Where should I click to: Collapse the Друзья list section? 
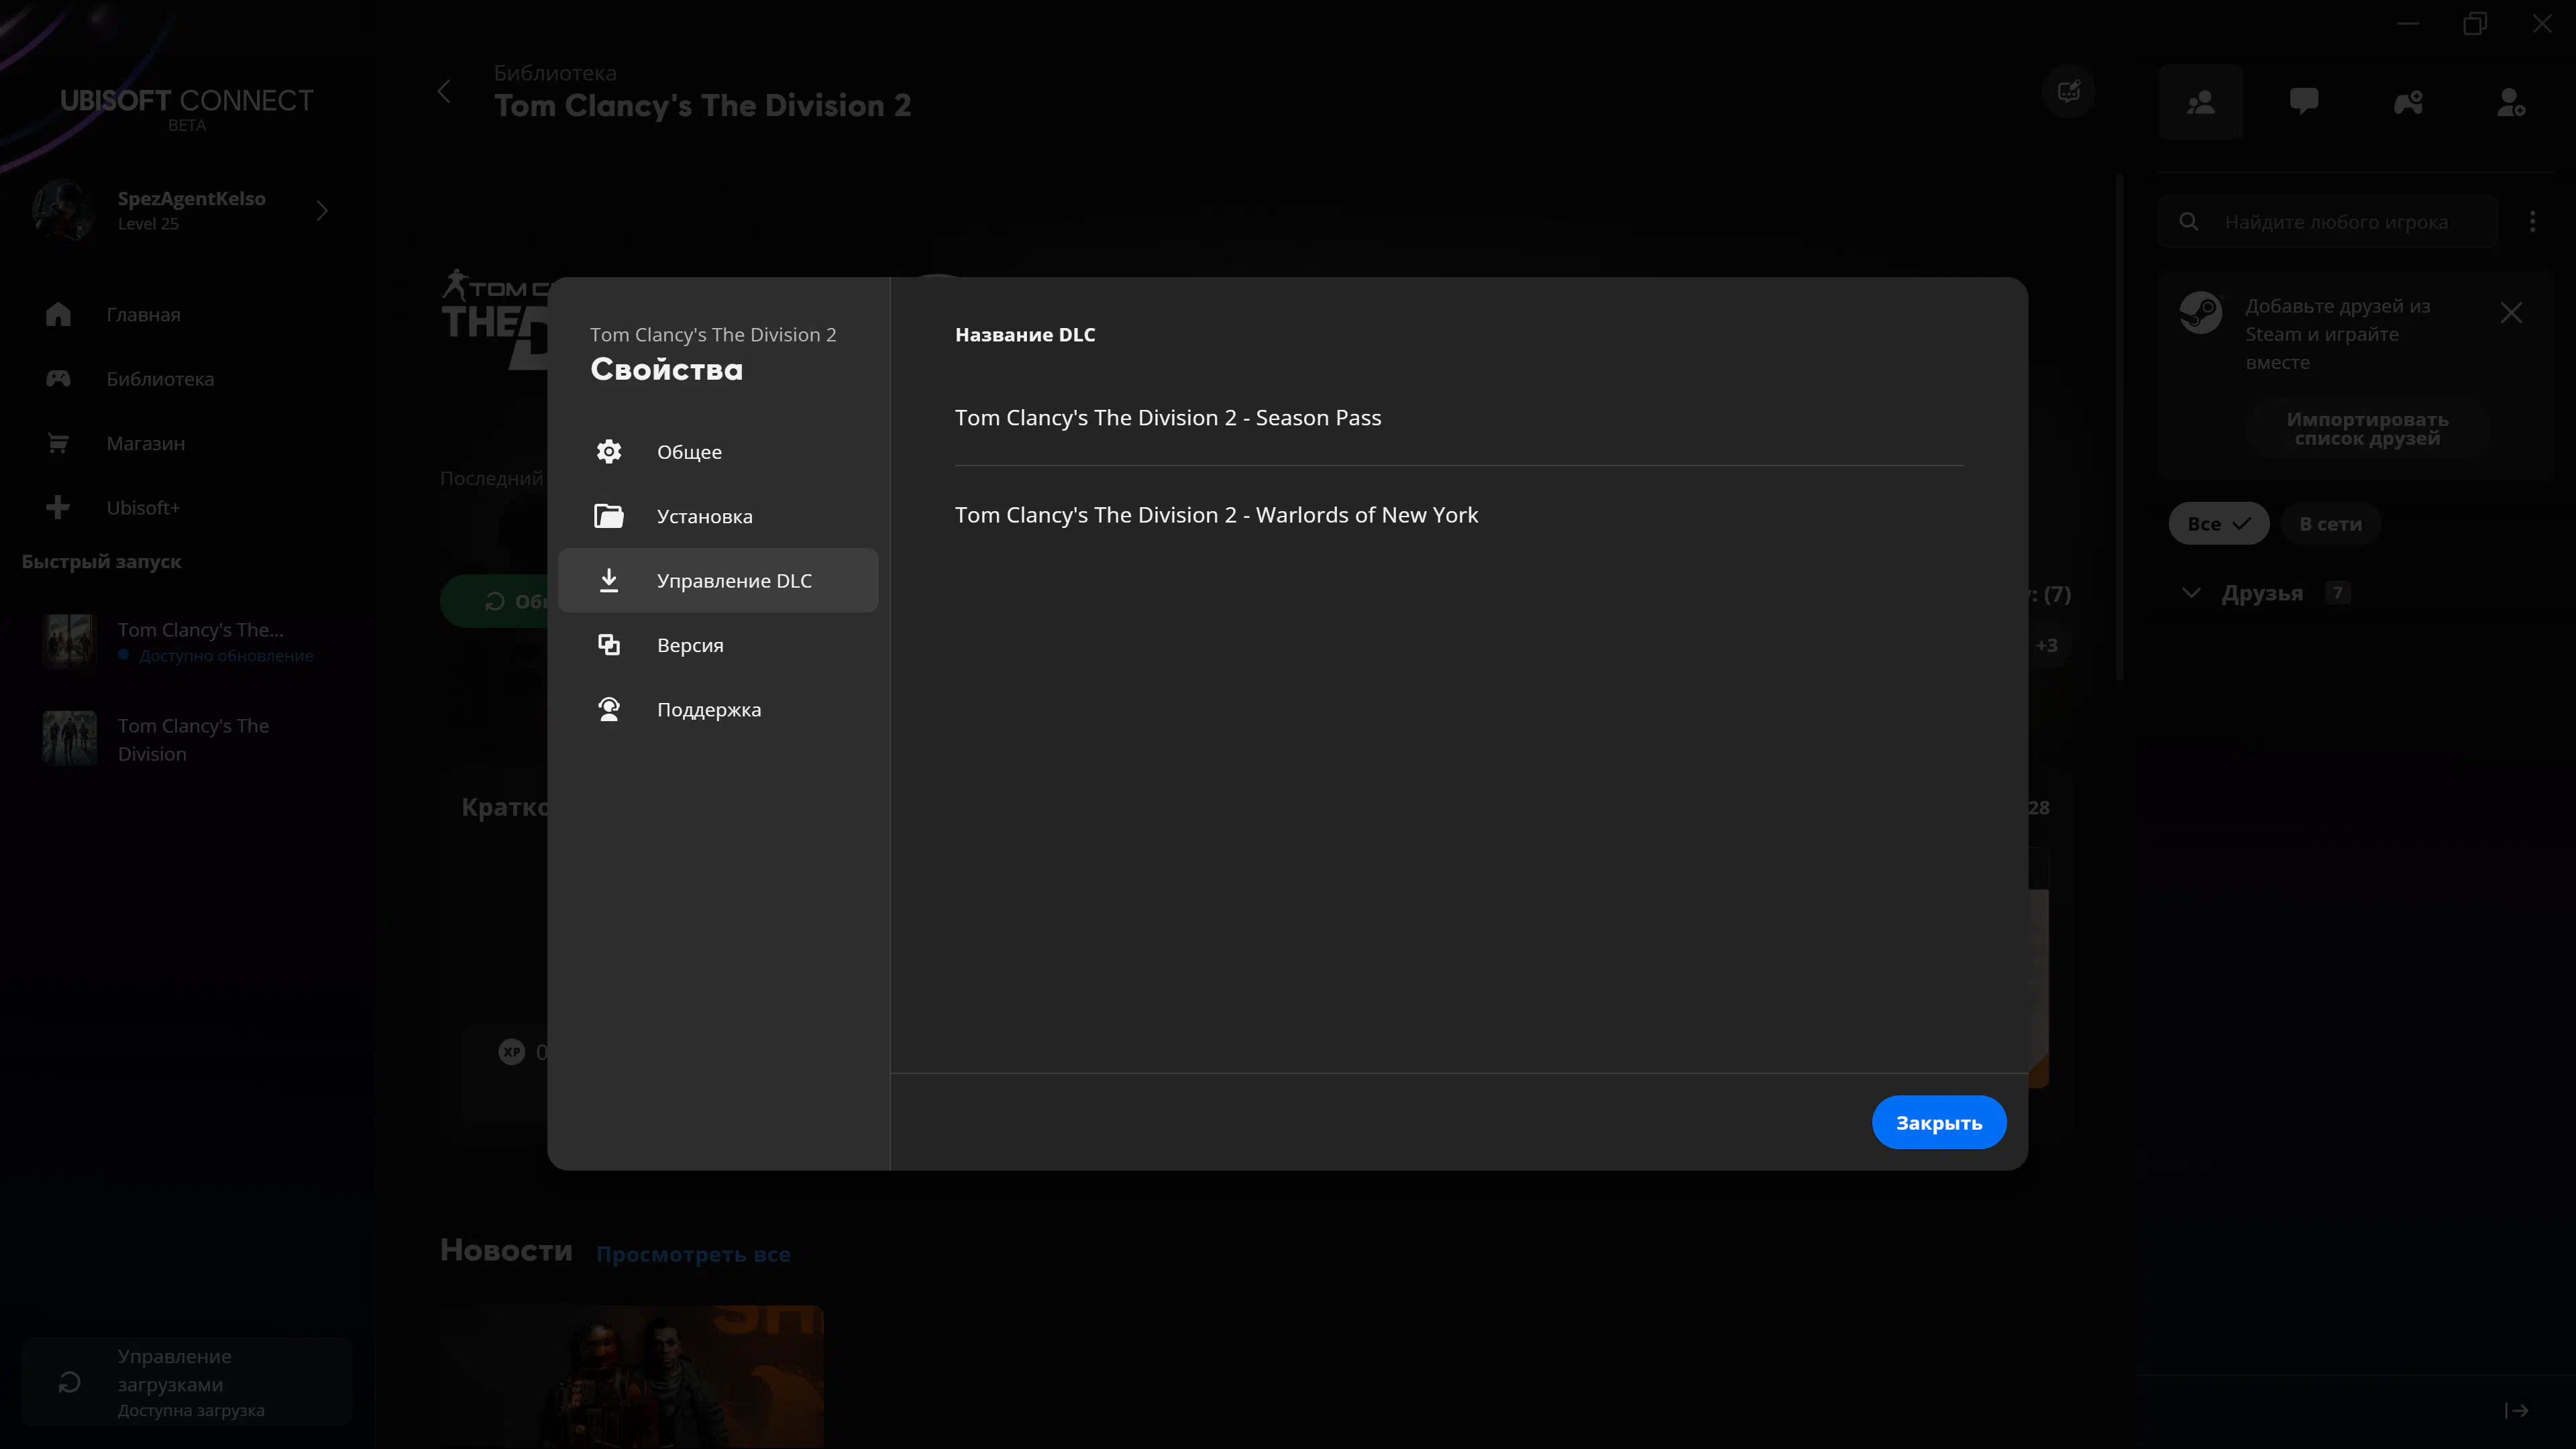pyautogui.click(x=2191, y=593)
